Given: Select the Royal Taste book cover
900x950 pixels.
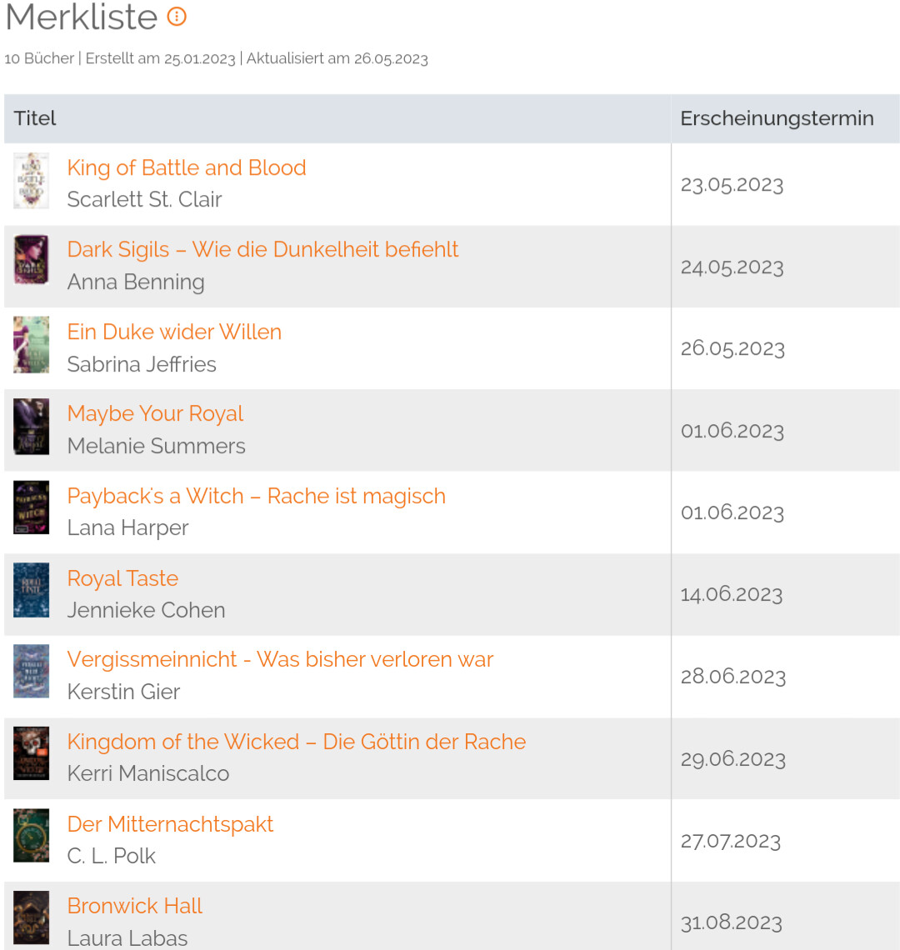Looking at the screenshot, I should [31, 589].
